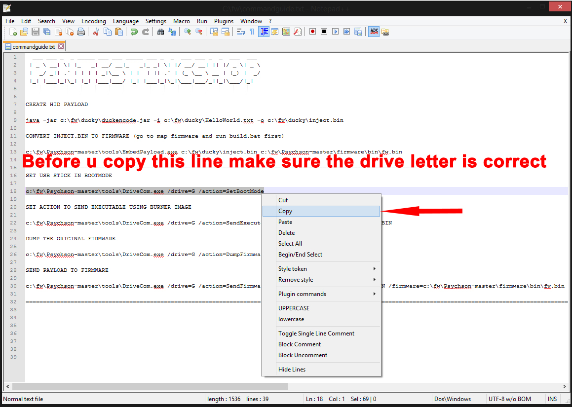Play back the recorded macro

[335, 32]
